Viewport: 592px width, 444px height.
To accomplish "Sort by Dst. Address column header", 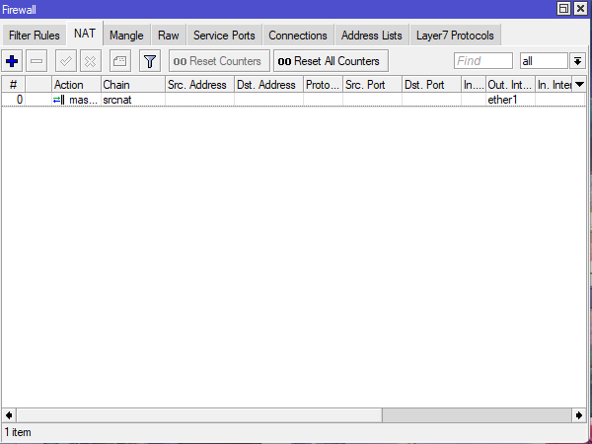I will 268,85.
